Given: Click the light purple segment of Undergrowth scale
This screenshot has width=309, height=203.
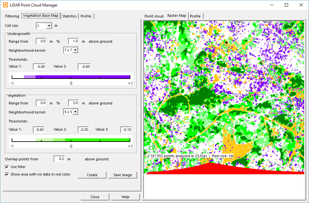Looking at the screenshot, I should [30, 77].
